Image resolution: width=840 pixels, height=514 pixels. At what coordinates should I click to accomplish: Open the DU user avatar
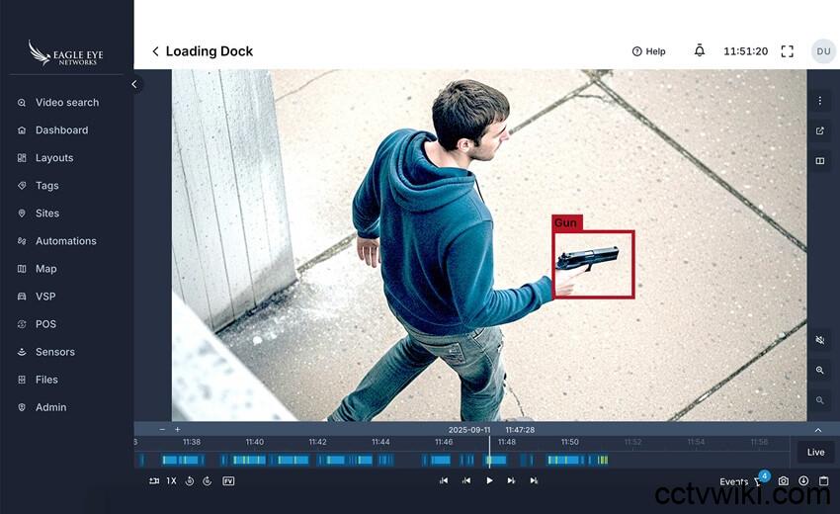822,51
